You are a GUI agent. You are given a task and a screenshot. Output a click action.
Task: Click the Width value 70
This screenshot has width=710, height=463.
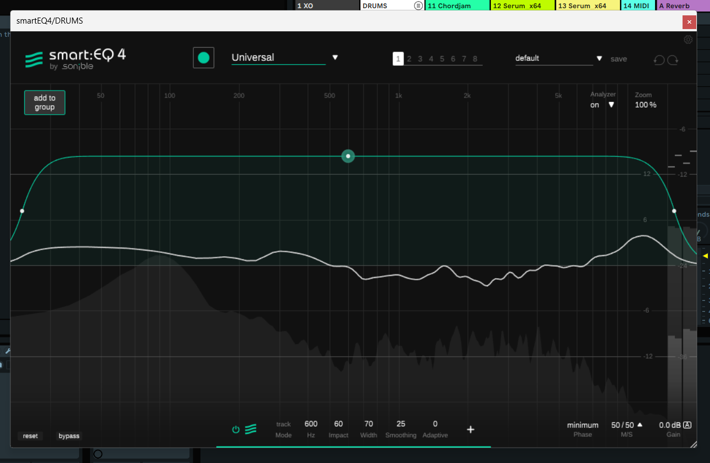[x=368, y=424]
